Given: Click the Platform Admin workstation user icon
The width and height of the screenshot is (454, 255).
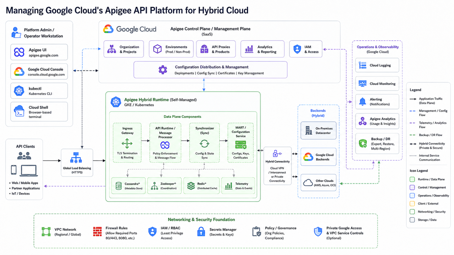Looking at the screenshot, I should (16, 33).
